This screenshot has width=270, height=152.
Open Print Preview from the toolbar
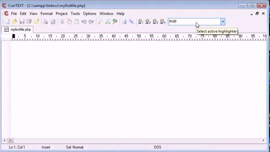[x=53, y=22]
